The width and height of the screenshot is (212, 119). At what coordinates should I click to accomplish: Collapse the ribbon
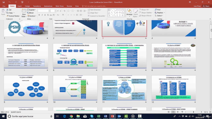click(x=210, y=19)
